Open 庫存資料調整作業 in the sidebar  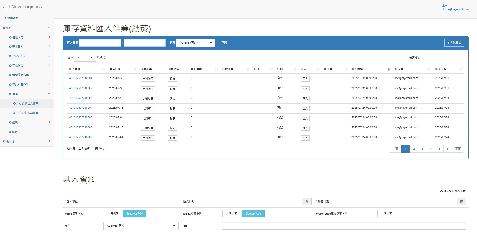point(27,113)
